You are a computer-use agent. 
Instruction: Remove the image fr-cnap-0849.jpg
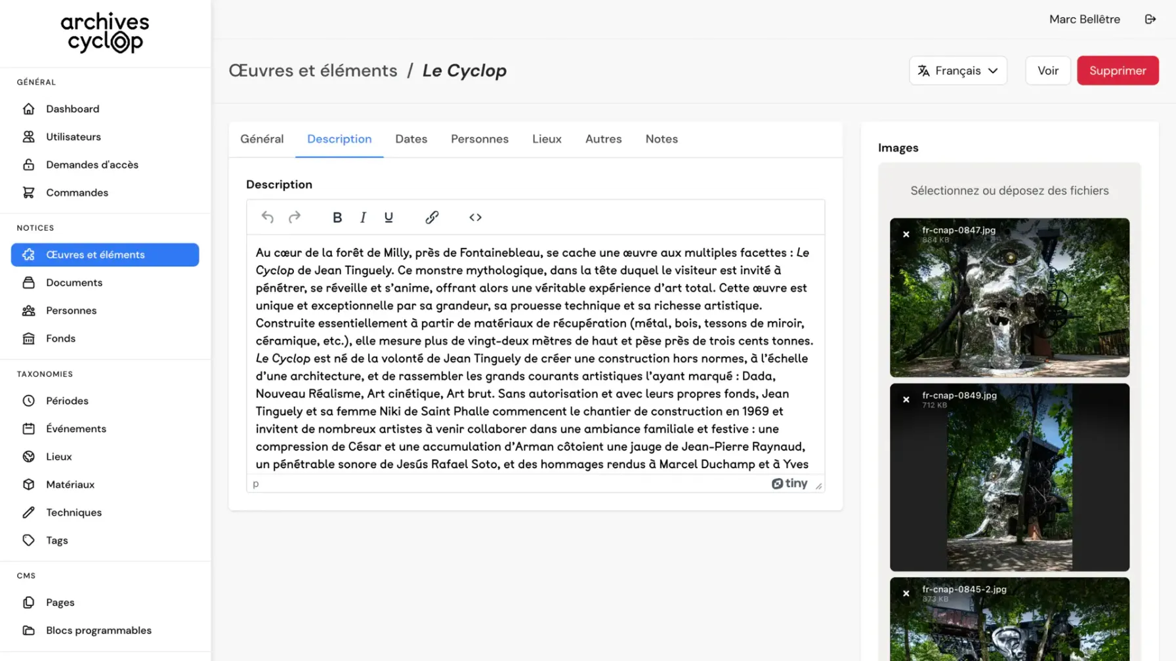pos(906,399)
